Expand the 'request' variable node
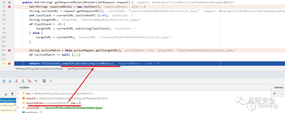Viewport: 285px width, 113px height. [18, 98]
